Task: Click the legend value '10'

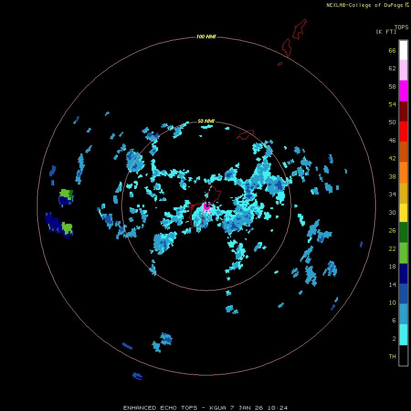Action: pos(392,302)
